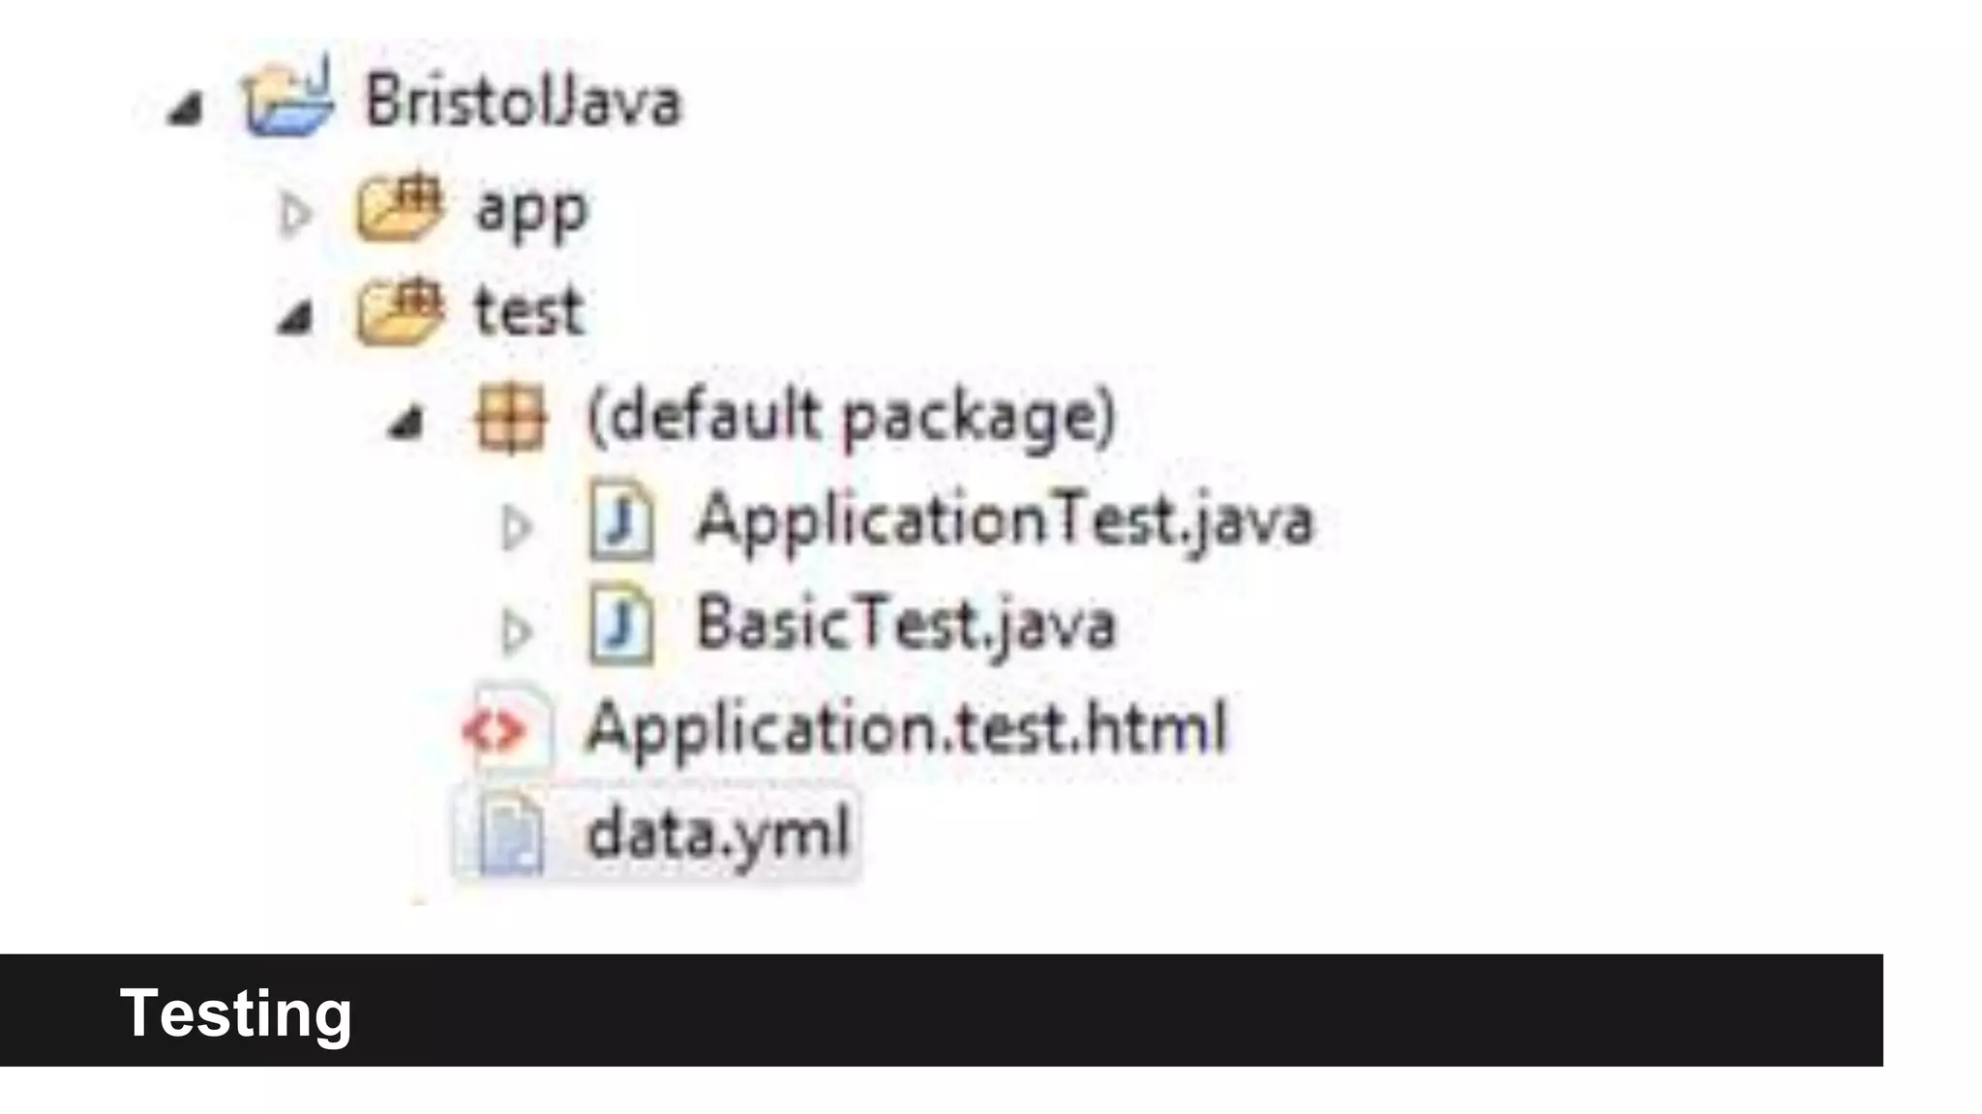Click the test source folder icon

click(400, 310)
